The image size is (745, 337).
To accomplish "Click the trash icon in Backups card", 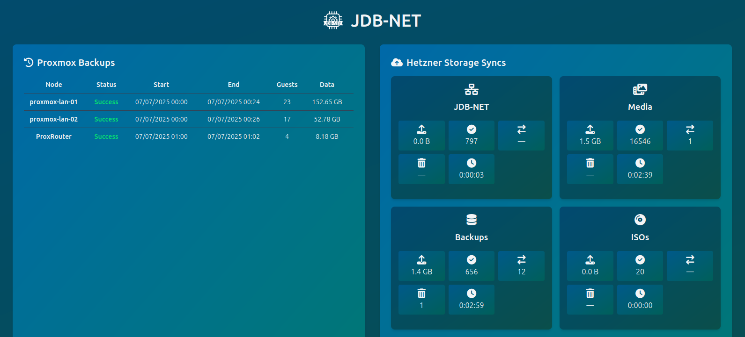I will click(421, 293).
